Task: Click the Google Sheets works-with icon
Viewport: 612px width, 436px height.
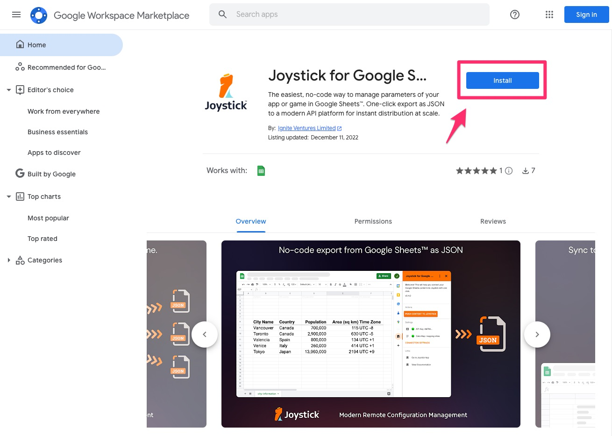Action: click(x=261, y=171)
